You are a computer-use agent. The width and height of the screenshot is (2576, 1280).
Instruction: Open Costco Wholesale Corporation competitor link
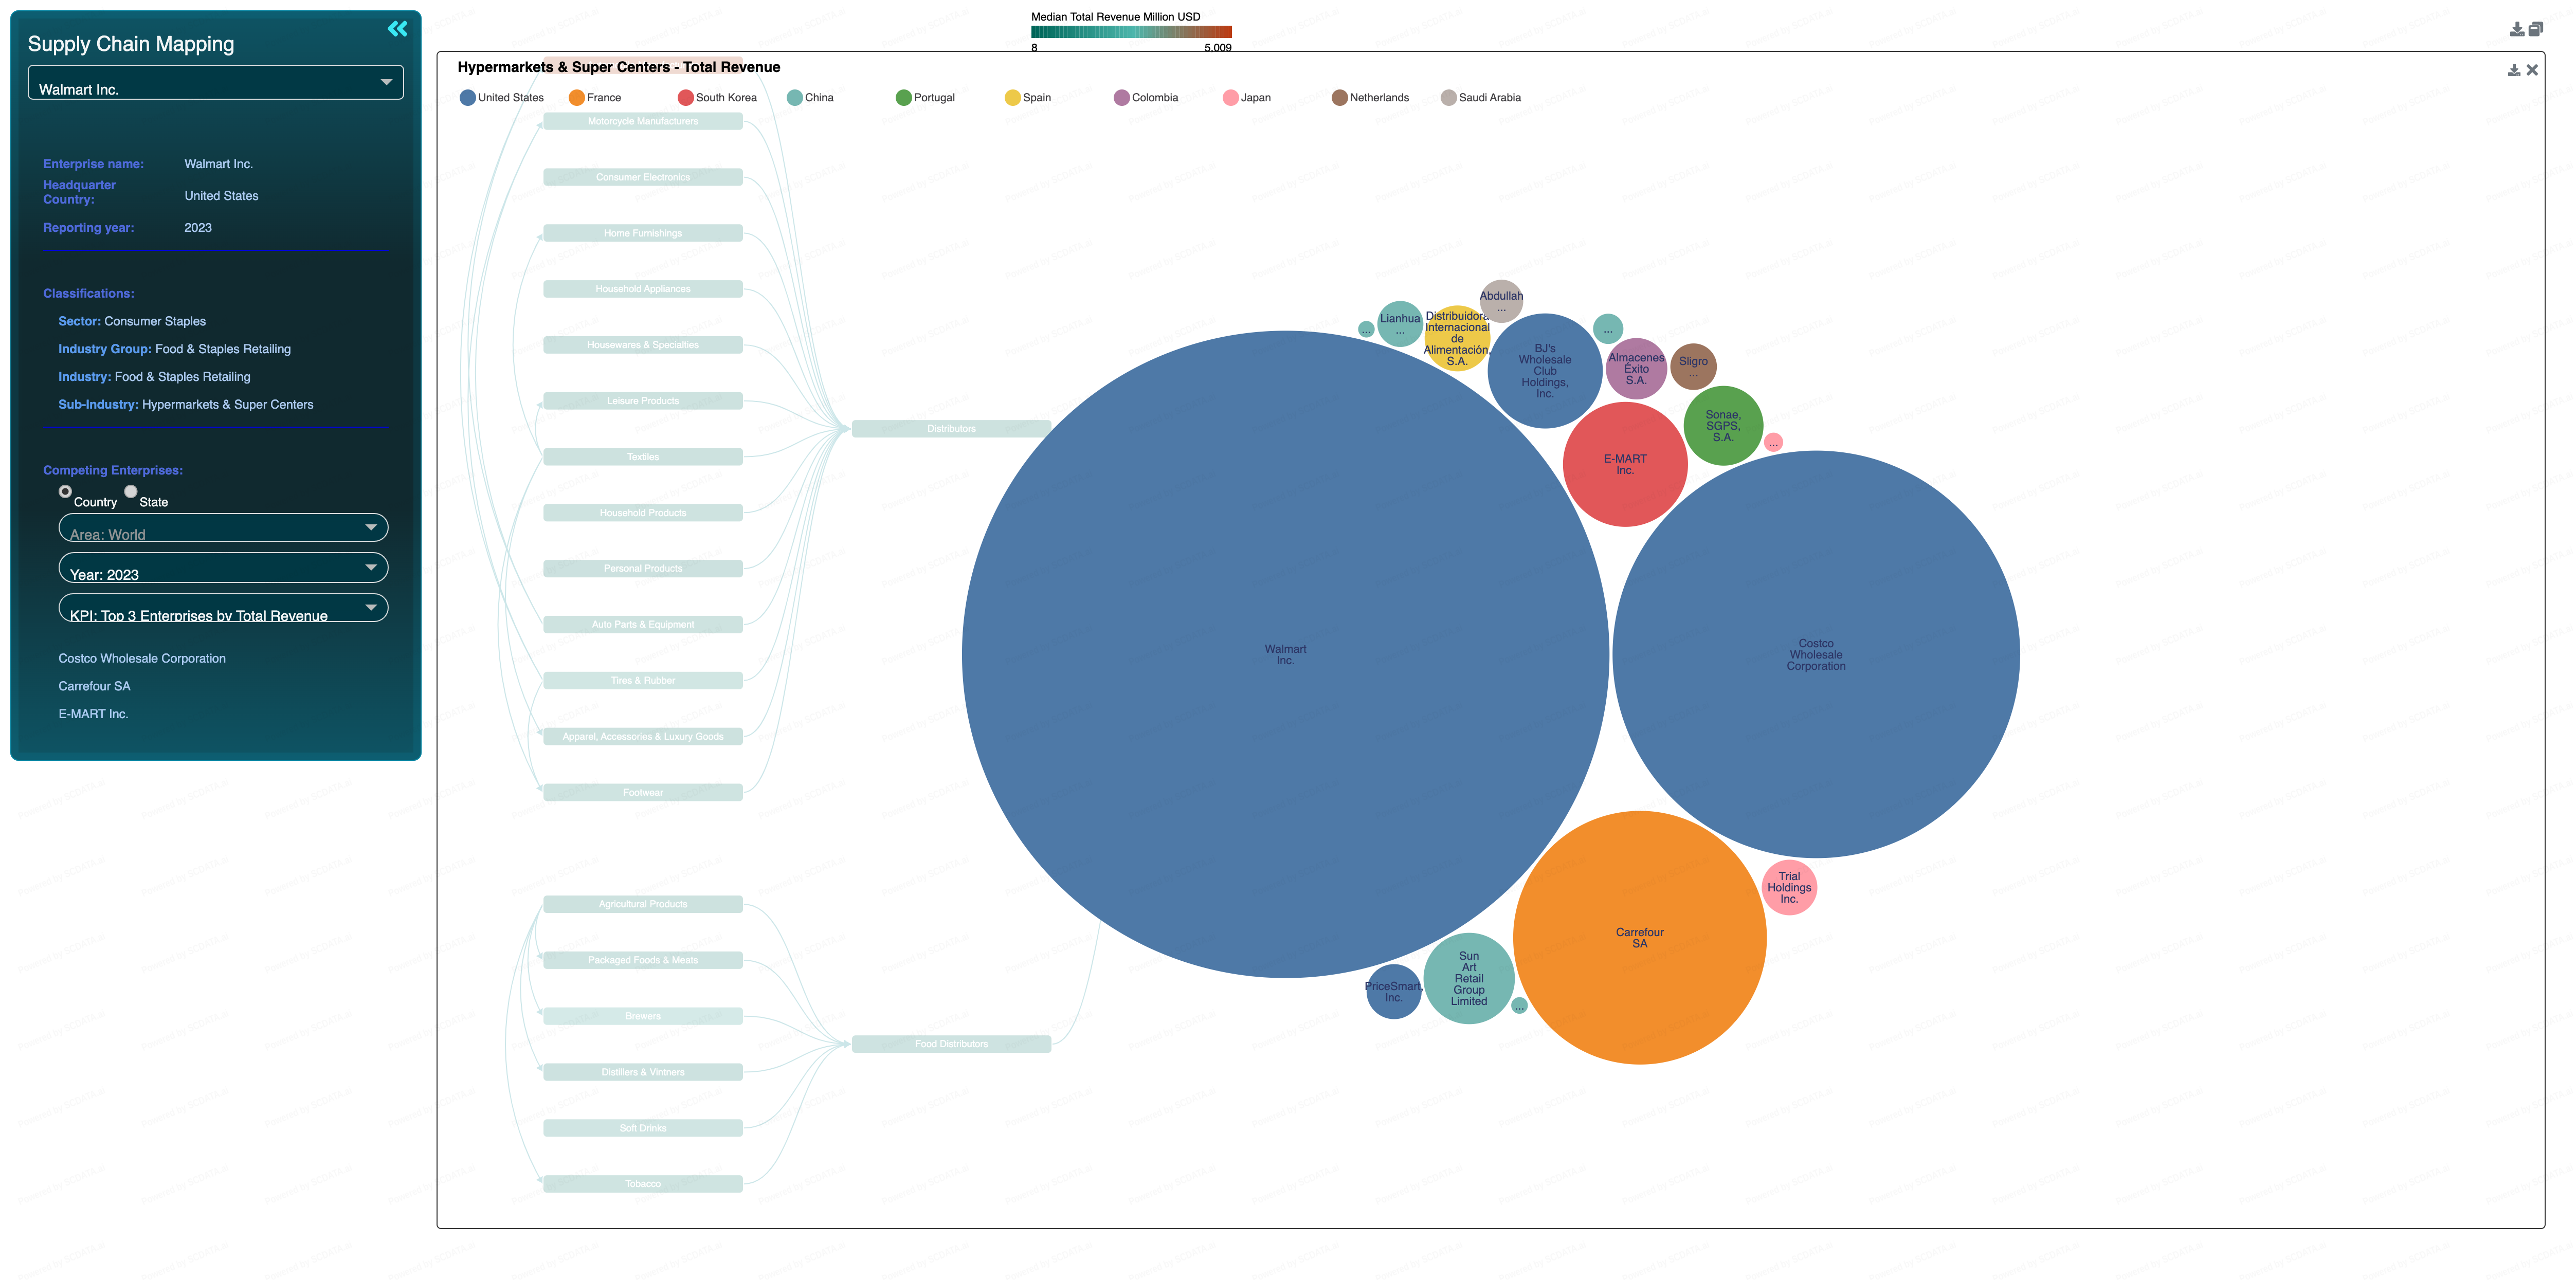click(142, 659)
